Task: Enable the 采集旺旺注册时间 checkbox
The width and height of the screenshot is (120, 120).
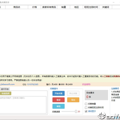Action: 86,108
